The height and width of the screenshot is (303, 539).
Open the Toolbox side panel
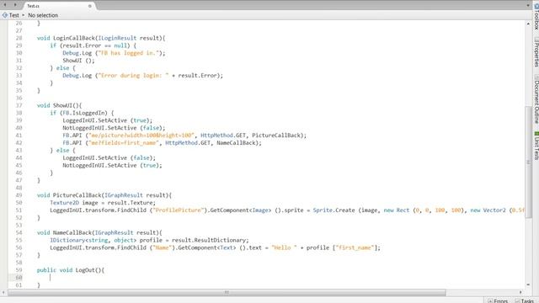coord(536,17)
